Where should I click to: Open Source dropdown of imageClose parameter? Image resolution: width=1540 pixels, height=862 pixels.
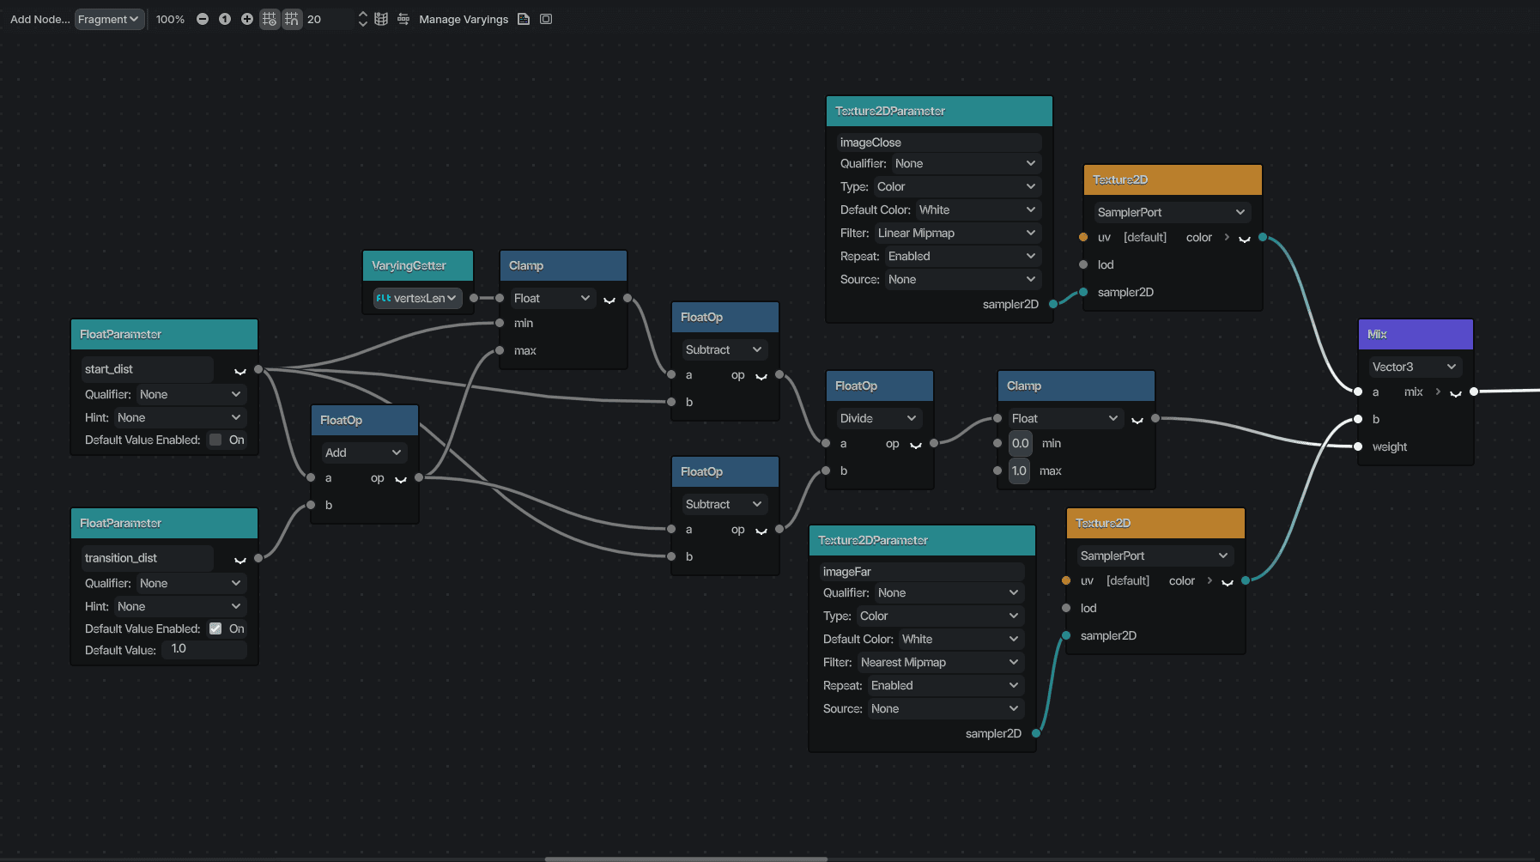pos(962,279)
